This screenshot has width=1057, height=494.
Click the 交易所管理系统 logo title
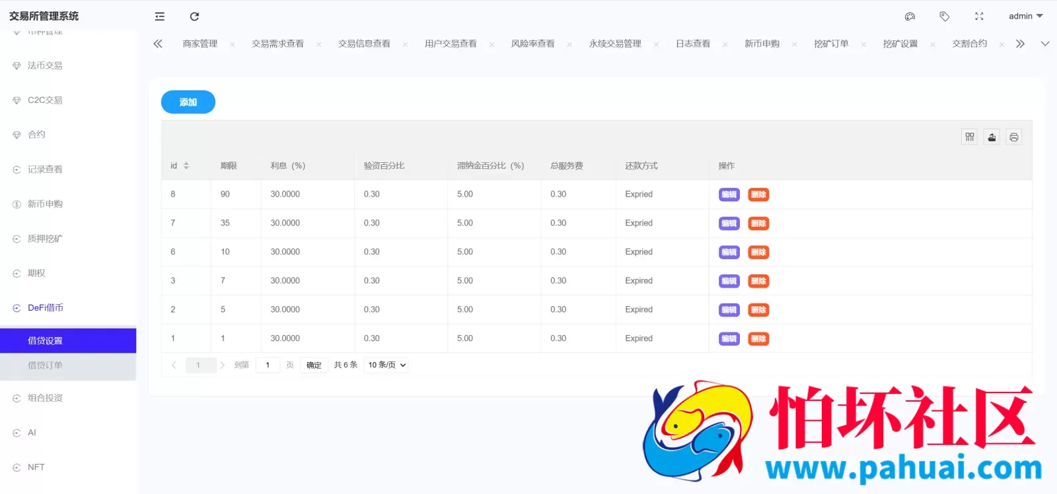pos(44,16)
